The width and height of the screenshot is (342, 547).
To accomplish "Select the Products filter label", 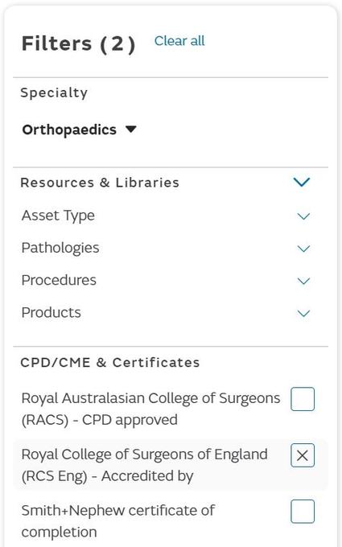I will tap(51, 313).
